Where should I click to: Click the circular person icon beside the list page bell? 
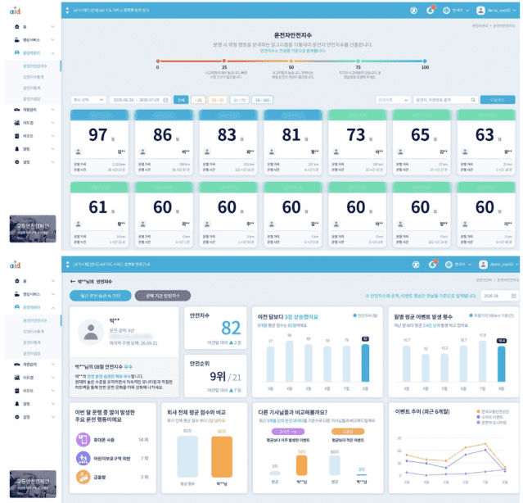pyautogui.click(x=413, y=11)
